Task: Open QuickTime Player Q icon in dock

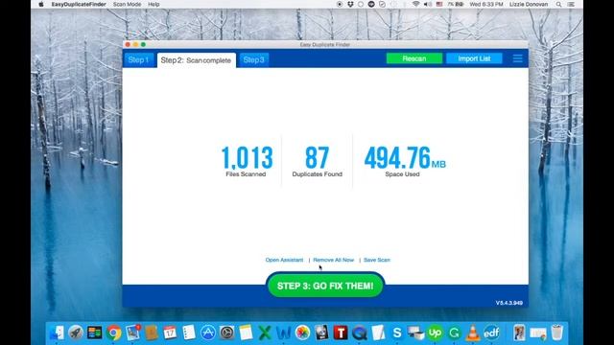Action: click(x=359, y=333)
